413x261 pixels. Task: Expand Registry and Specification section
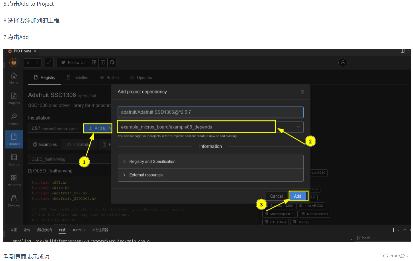coord(211,161)
